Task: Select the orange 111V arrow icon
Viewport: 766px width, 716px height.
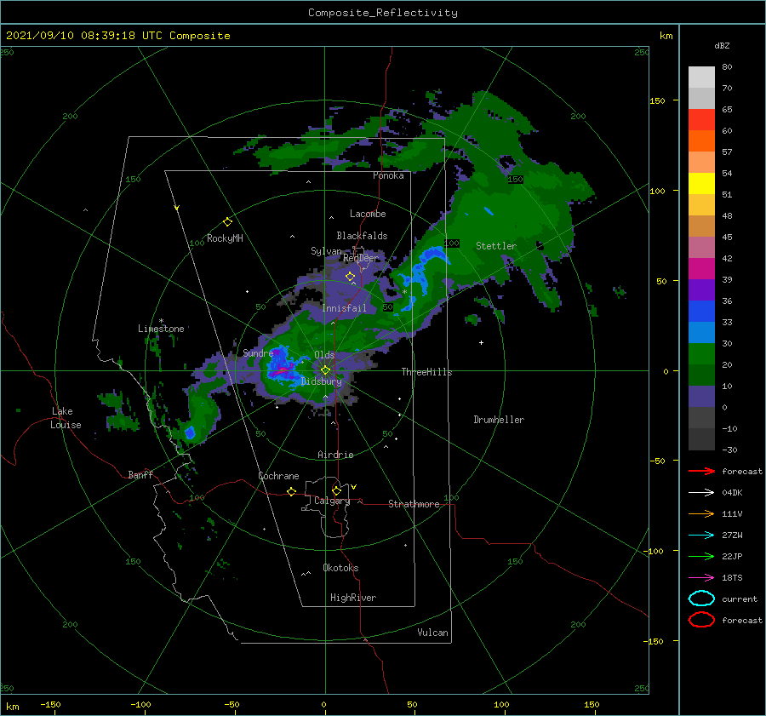Action: tap(701, 513)
